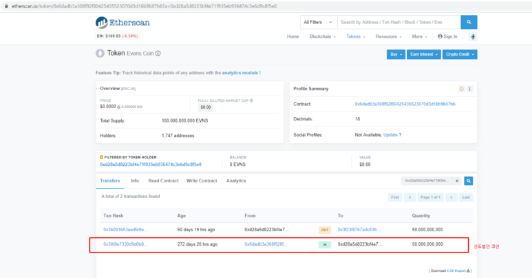Screen dimensions: 532x278
Task: Click Sign In
Action: coord(447,36)
